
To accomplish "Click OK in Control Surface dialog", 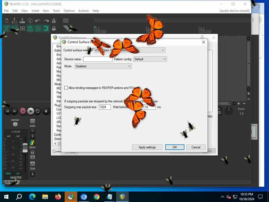I will tap(175, 147).
